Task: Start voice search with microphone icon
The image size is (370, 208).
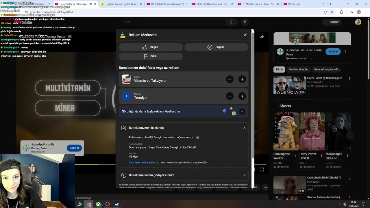Action: click(245, 22)
